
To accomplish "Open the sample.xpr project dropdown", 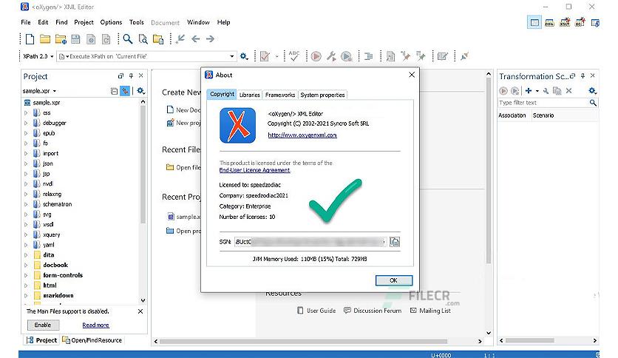I will (55, 91).
